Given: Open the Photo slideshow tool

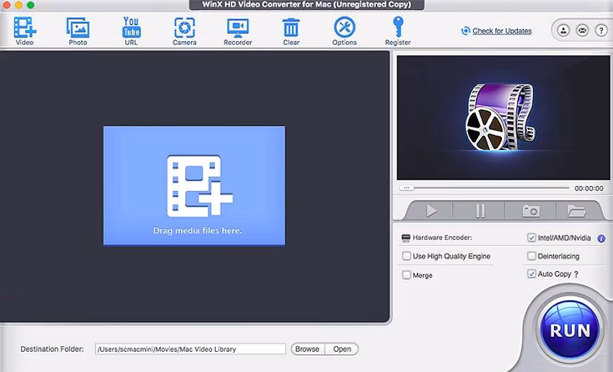Looking at the screenshot, I should click(78, 31).
